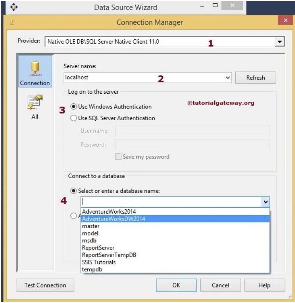Choose AdventureWorksDW2014 database
The width and height of the screenshot is (295, 303).
click(x=175, y=219)
